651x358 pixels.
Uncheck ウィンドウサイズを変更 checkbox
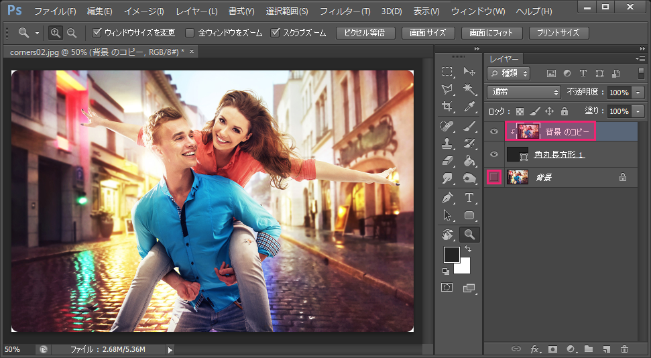click(97, 33)
